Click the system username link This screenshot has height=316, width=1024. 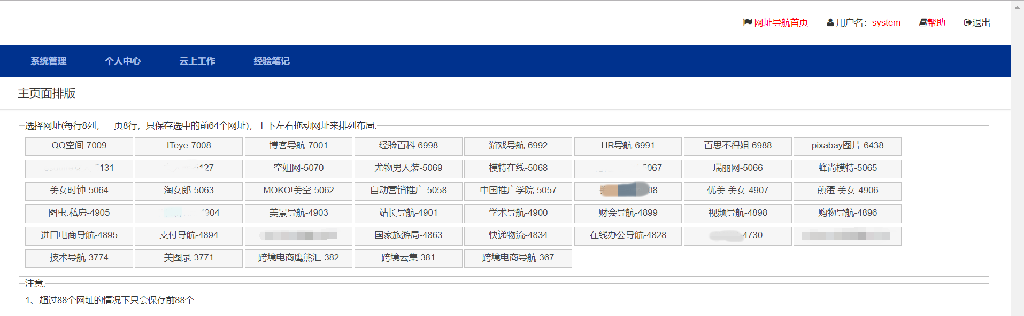[886, 22]
